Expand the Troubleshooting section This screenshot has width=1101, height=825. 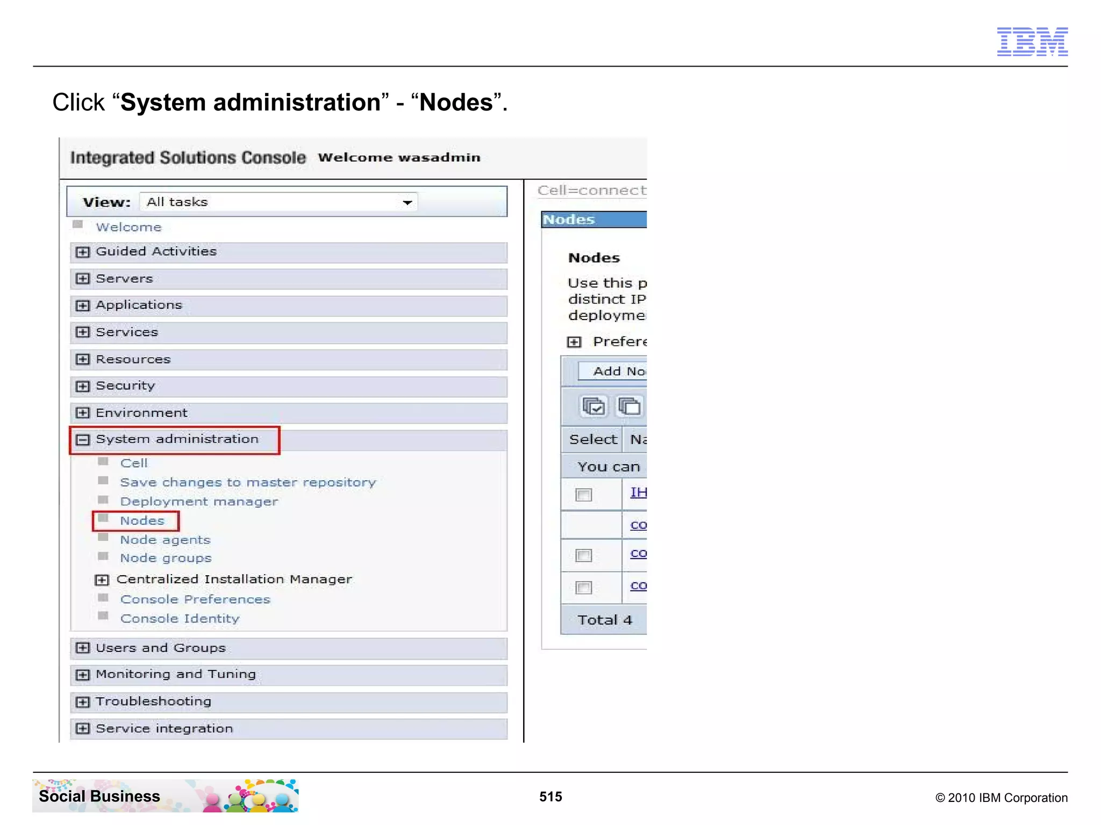82,702
